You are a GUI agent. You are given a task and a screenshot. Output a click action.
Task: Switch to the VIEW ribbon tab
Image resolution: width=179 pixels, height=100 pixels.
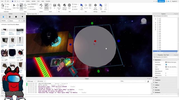tap(43, 1)
